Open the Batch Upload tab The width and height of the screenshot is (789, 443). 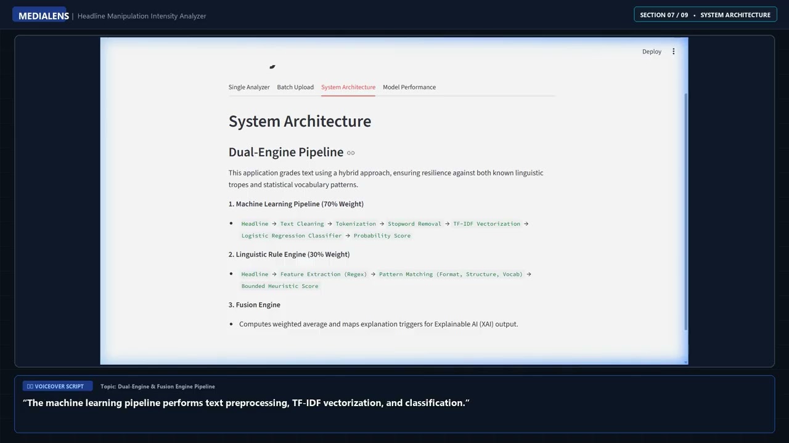pos(295,87)
